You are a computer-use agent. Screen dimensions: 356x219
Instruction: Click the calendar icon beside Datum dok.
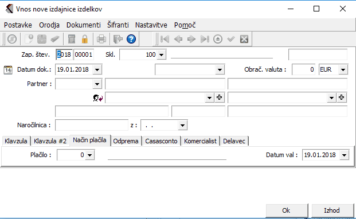(x=8, y=70)
